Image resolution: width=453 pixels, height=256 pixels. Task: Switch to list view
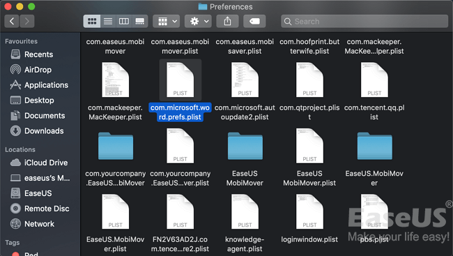click(108, 22)
